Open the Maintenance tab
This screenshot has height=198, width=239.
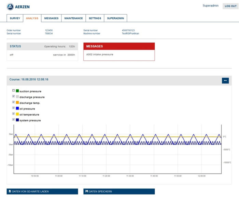tap(73, 18)
